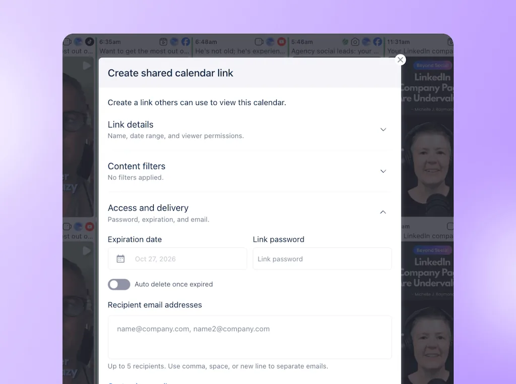
Task: Click the Instagram camera icon on the 5:46am post
Action: pyautogui.click(x=355, y=41)
